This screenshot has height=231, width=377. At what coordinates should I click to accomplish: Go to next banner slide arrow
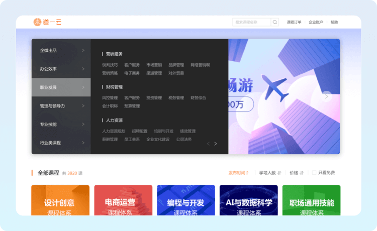click(327, 96)
